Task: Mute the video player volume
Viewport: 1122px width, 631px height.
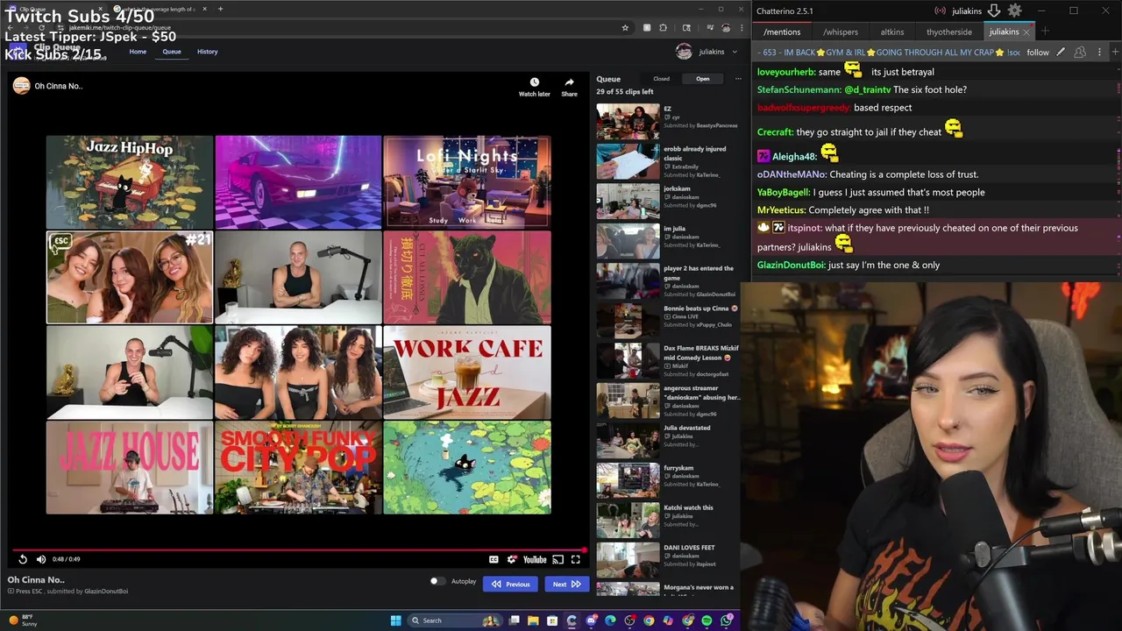Action: pos(41,559)
